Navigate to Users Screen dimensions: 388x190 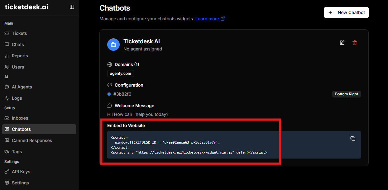[39, 67]
